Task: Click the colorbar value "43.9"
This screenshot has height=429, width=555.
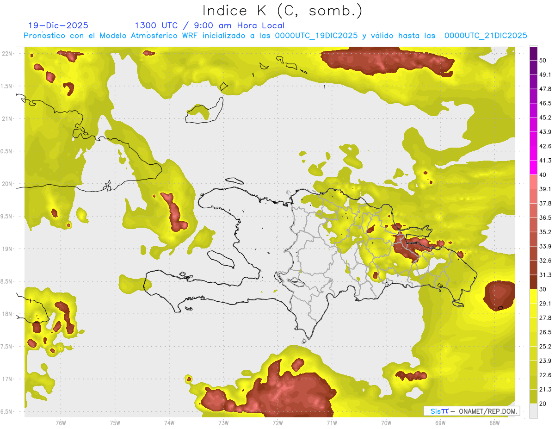Action: [x=545, y=132]
